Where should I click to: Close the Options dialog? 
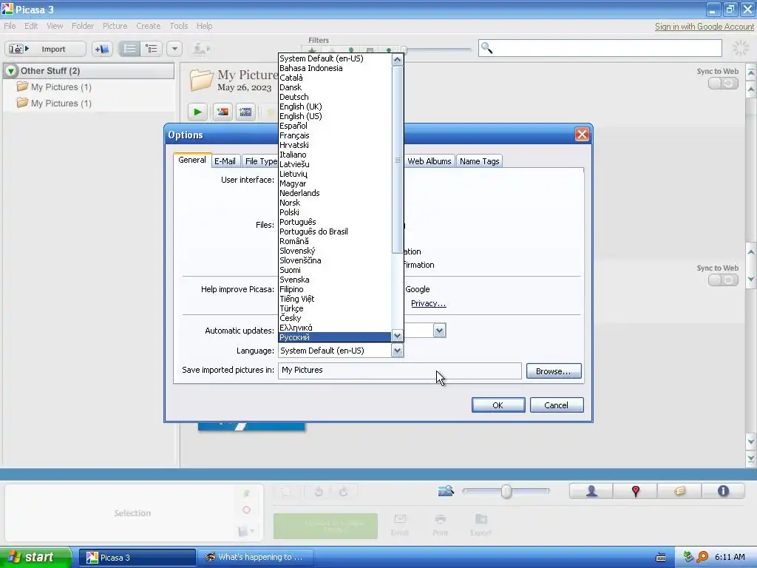582,135
